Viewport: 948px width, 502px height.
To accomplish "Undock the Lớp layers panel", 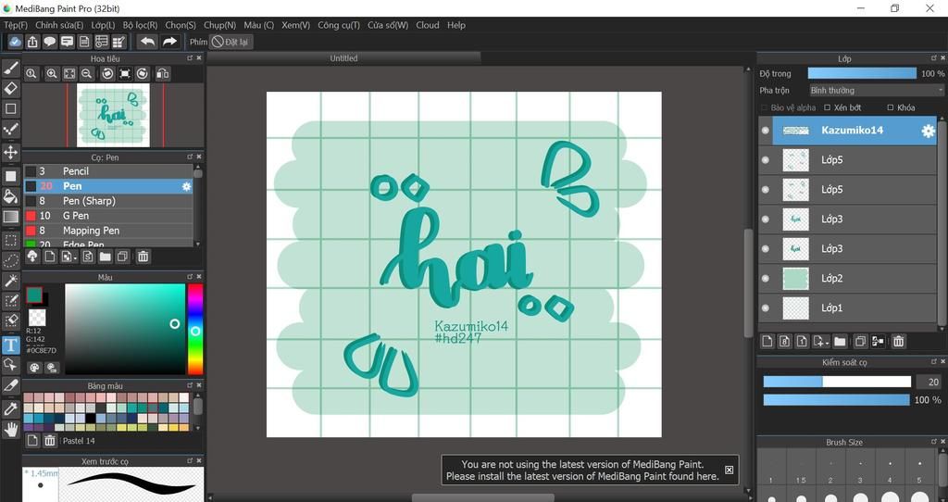I will (933, 58).
